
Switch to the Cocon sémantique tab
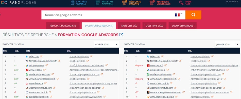[x=182, y=26]
